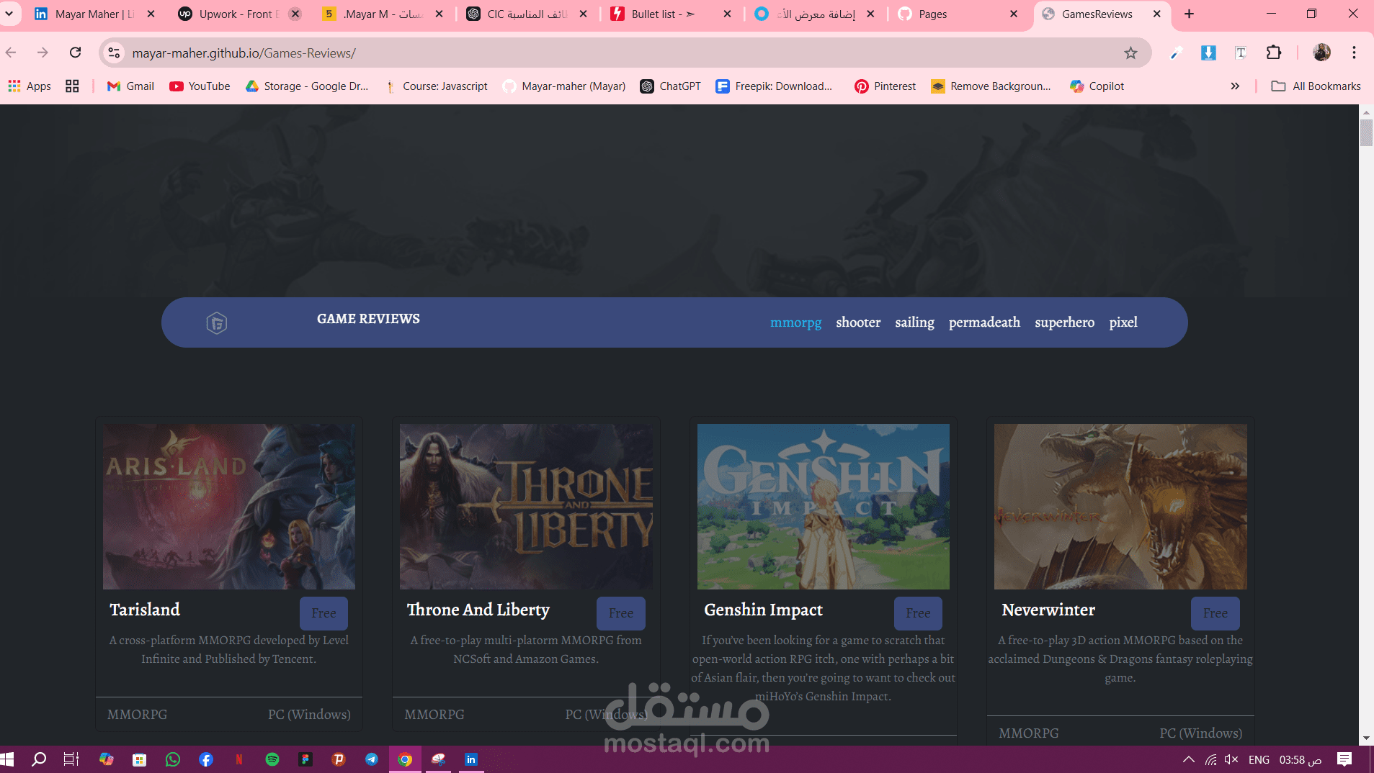This screenshot has width=1374, height=773.
Task: Open Windows taskbar search
Action: 40,759
